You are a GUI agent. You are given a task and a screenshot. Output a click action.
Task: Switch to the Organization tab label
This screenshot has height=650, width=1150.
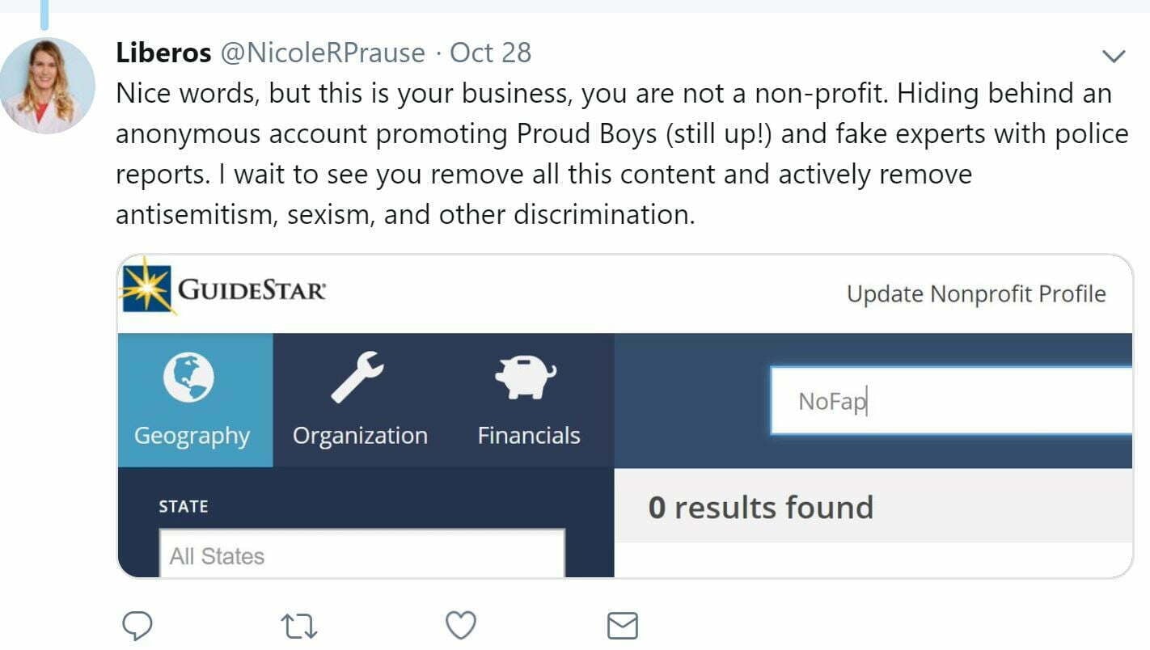[360, 436]
